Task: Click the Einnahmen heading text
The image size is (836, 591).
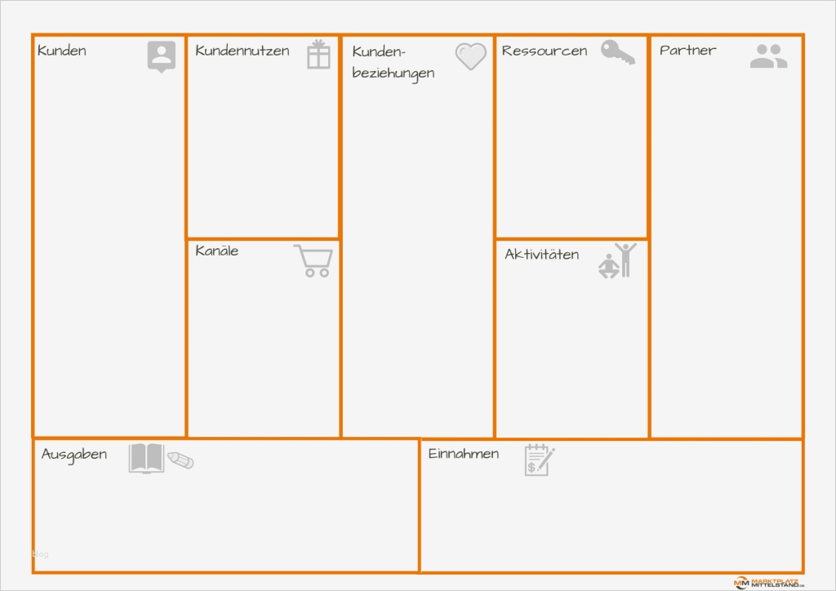Action: [x=464, y=454]
